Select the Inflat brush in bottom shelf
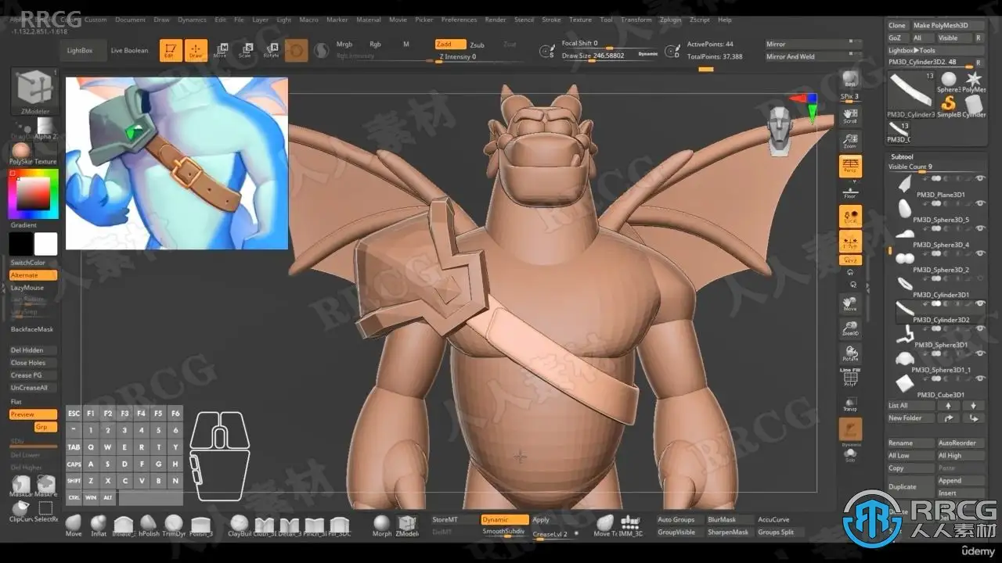Image resolution: width=1002 pixels, height=563 pixels. (x=99, y=525)
